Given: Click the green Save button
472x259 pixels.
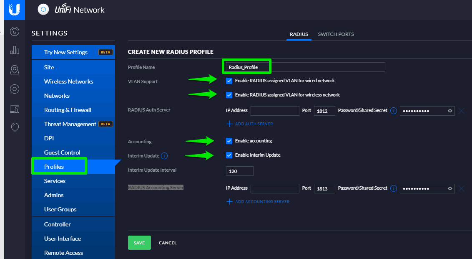Looking at the screenshot, I should tap(139, 243).
